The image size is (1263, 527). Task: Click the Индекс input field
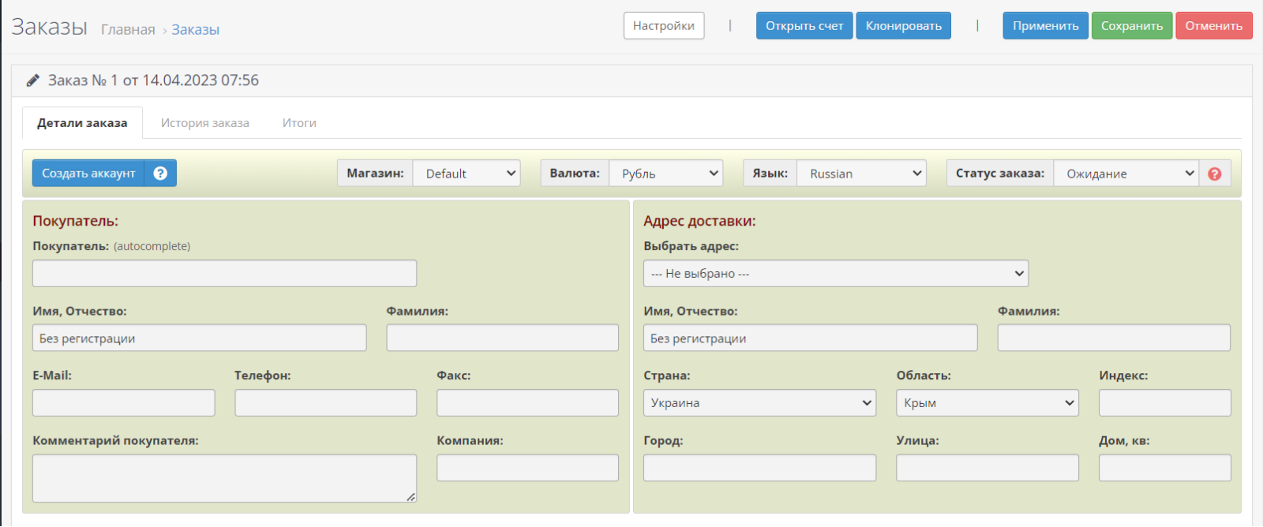[1165, 402]
